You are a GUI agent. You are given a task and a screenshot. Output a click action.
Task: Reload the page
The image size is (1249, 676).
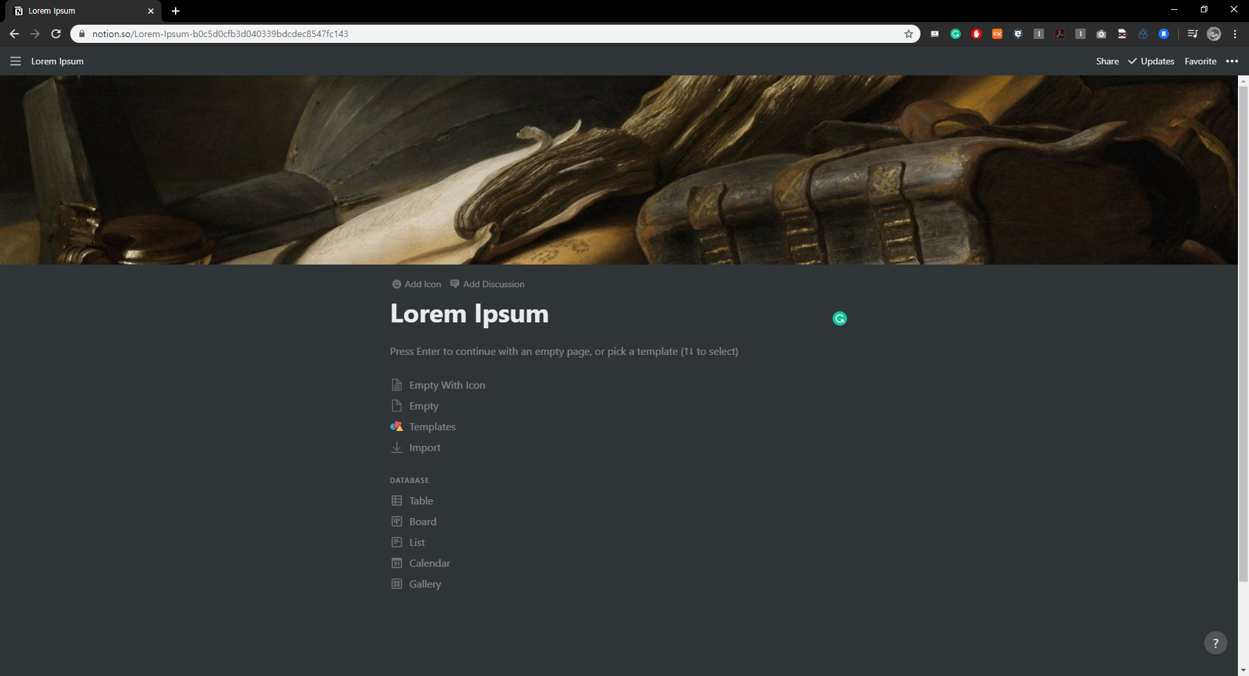click(x=56, y=34)
